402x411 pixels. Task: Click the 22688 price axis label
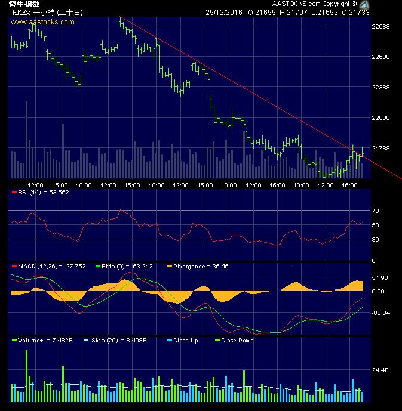coord(380,57)
